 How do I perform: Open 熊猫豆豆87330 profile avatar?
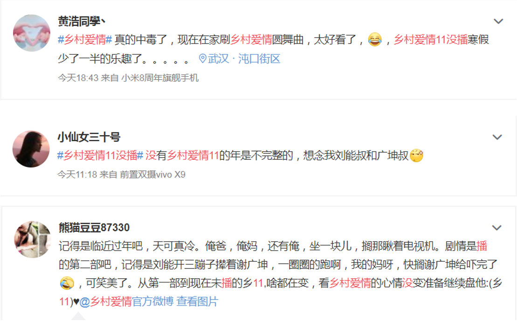32,239
